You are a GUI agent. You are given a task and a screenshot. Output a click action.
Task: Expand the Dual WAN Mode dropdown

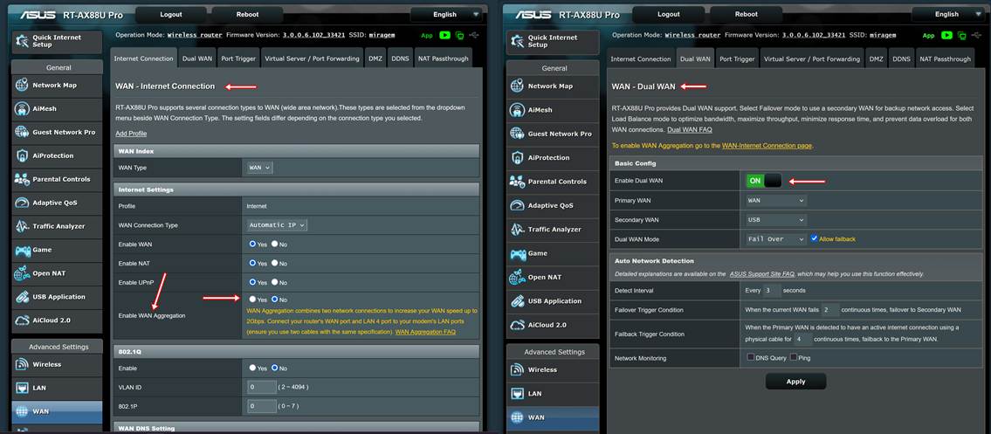pos(775,238)
